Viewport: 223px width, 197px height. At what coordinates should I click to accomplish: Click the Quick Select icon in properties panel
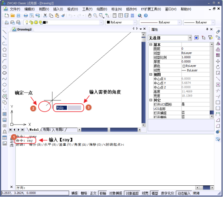pos(211,38)
